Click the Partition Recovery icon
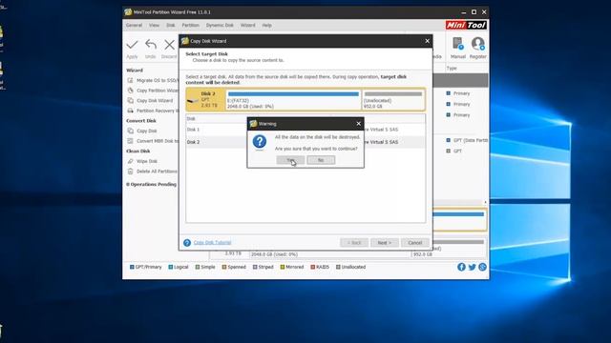Image resolution: width=611 pixels, height=343 pixels. [130, 111]
